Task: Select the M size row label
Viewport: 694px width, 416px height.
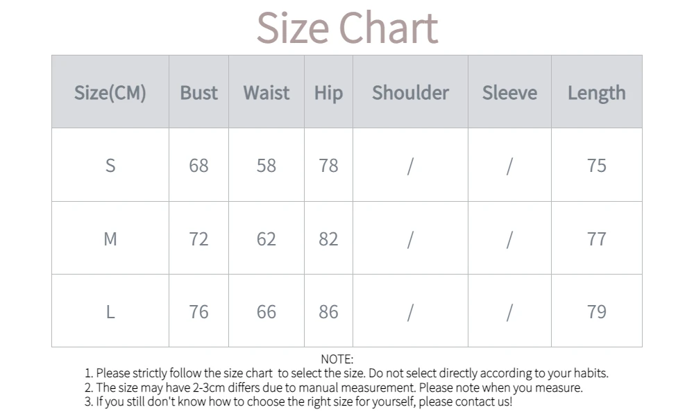Action: (110, 239)
